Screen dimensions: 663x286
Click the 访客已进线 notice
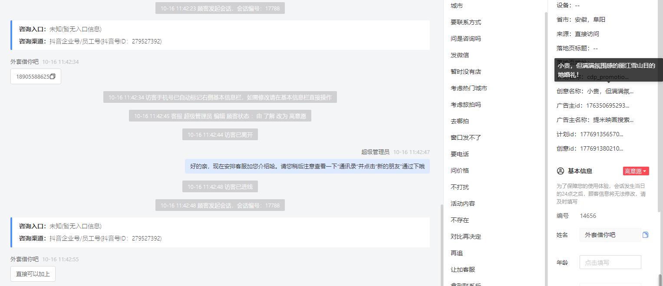point(220,187)
